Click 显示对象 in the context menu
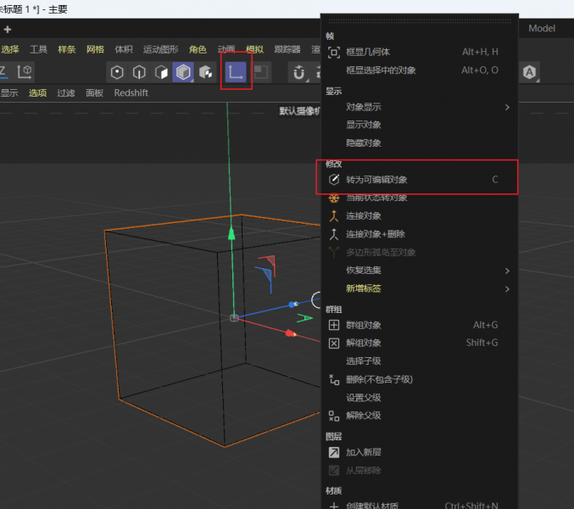The width and height of the screenshot is (574, 509). coord(420,125)
